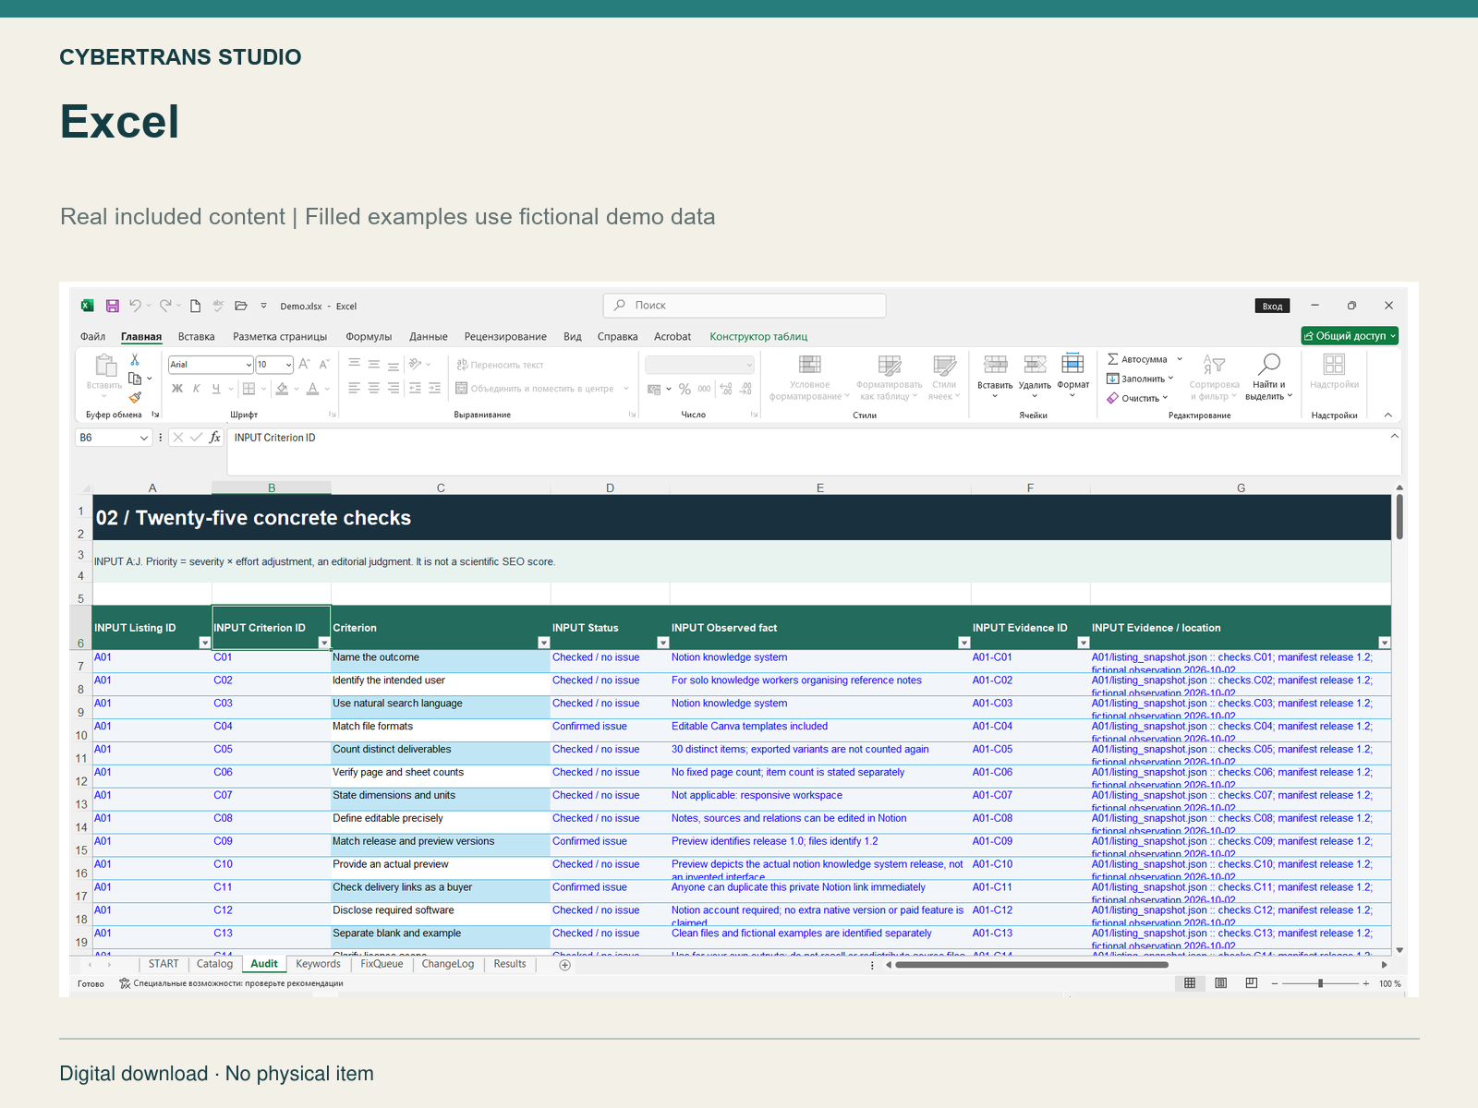The image size is (1478, 1108).
Task: Expand the Autosum (Автосумма) dropdown arrow
Action: [1180, 359]
